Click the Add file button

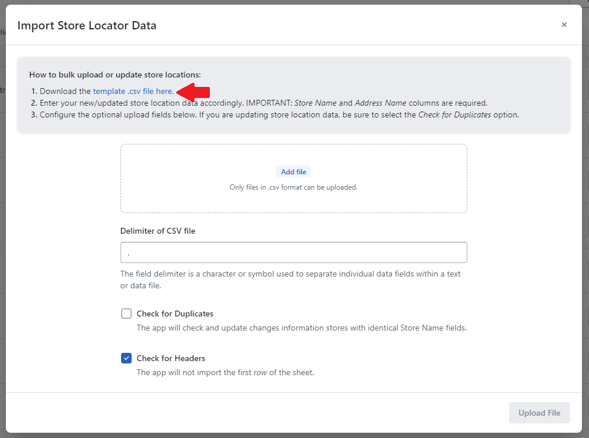click(293, 172)
